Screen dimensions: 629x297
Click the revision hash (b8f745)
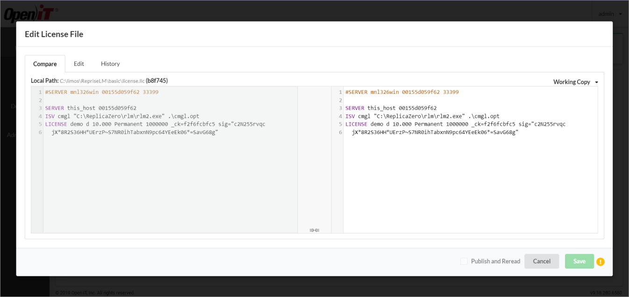click(157, 81)
